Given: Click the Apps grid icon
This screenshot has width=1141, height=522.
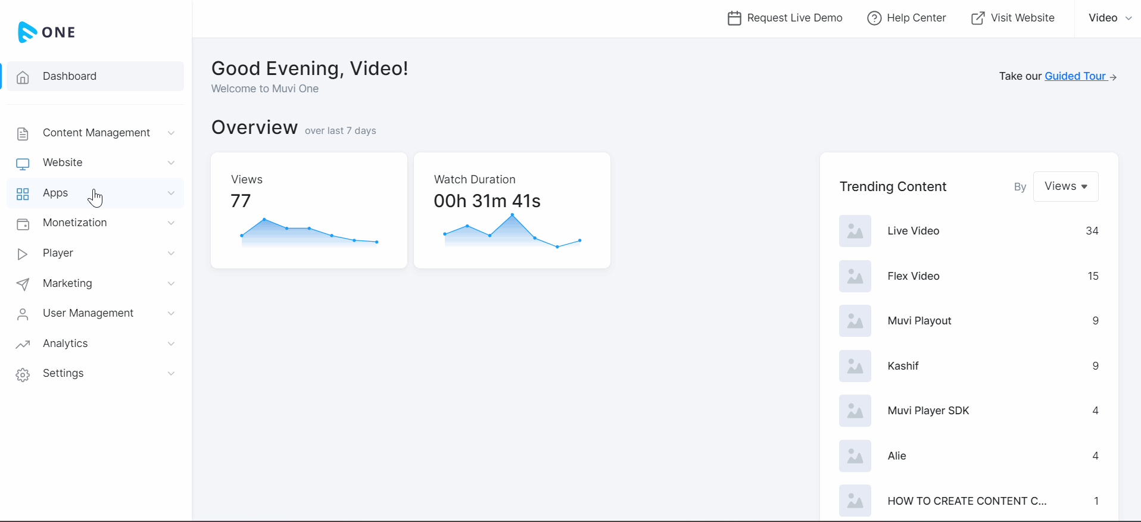Looking at the screenshot, I should [23, 194].
